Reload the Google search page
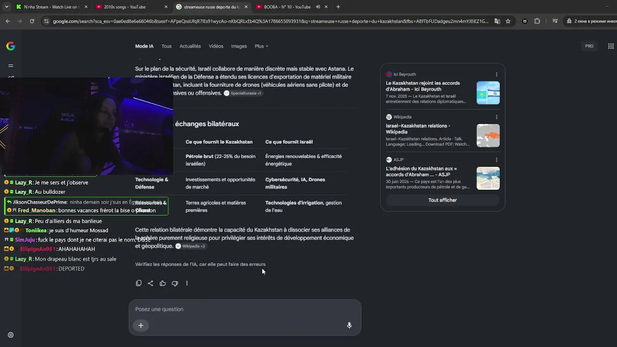 pos(32,21)
